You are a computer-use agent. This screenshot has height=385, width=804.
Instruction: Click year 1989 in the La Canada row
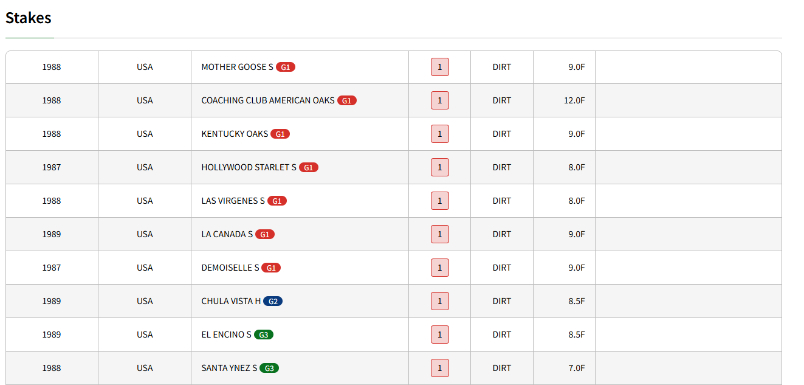coord(52,234)
